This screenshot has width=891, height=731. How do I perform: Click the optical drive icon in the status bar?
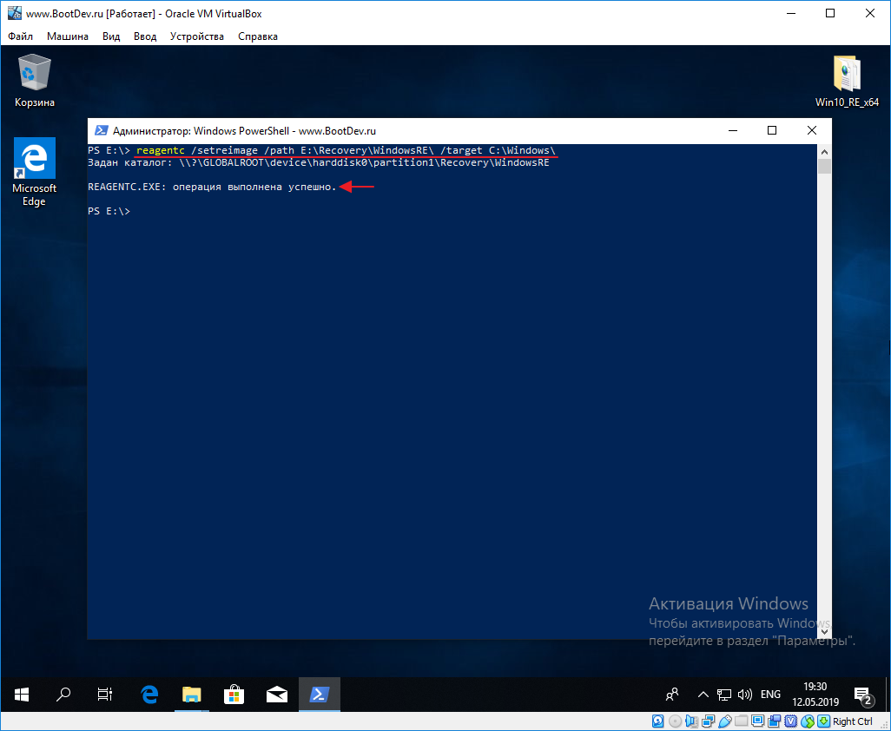pyautogui.click(x=674, y=721)
